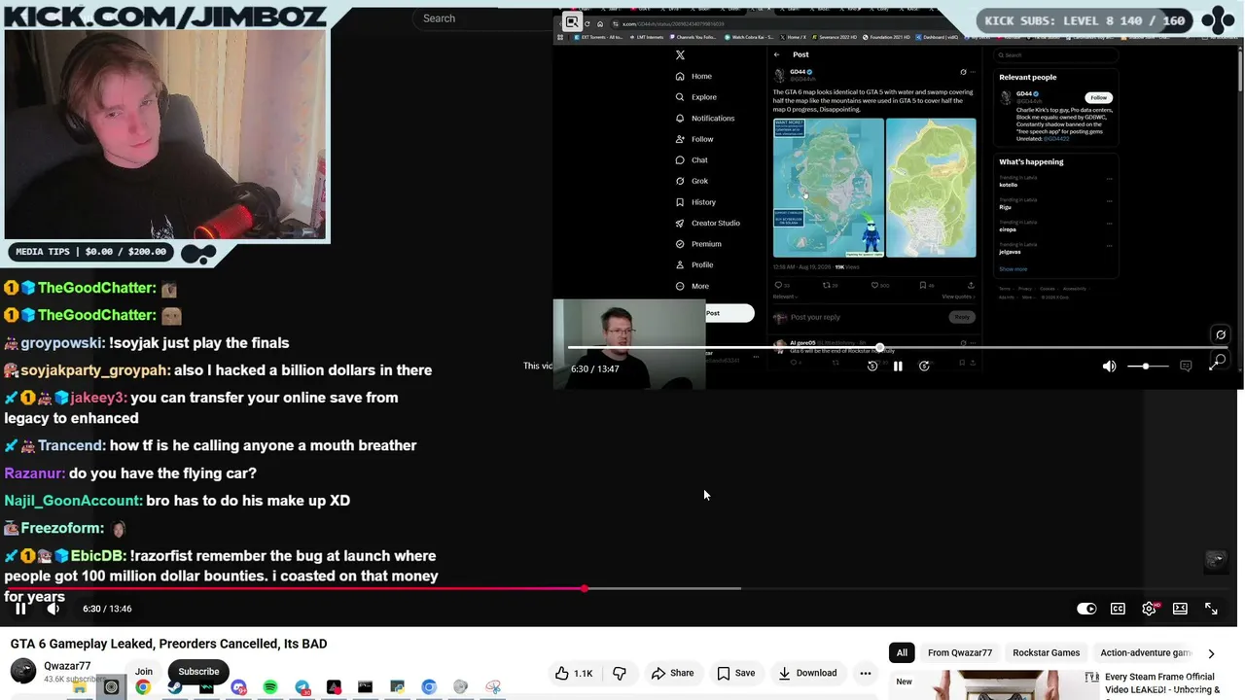Open the GTA 6 map image
Viewport: 1245px width, 700px height.
pos(829,188)
